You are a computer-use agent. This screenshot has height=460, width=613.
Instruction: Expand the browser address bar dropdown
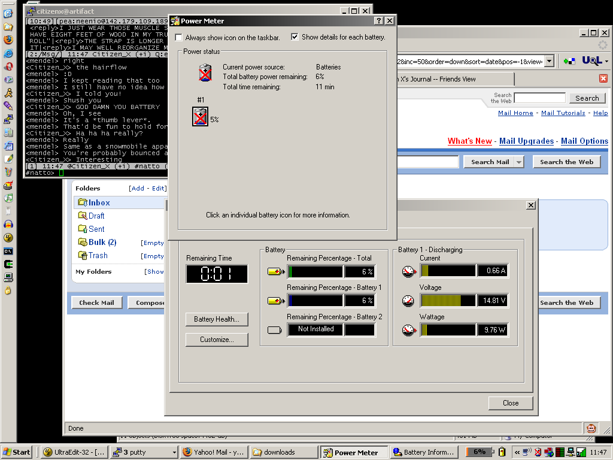pyautogui.click(x=550, y=61)
